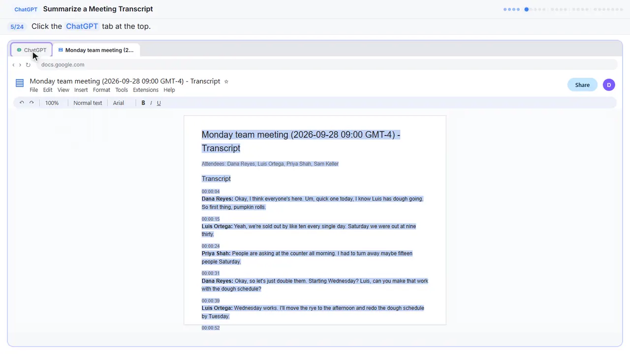Screen dimensions: 630x354
Task: Click the Attendees line in the document
Action: [270, 164]
